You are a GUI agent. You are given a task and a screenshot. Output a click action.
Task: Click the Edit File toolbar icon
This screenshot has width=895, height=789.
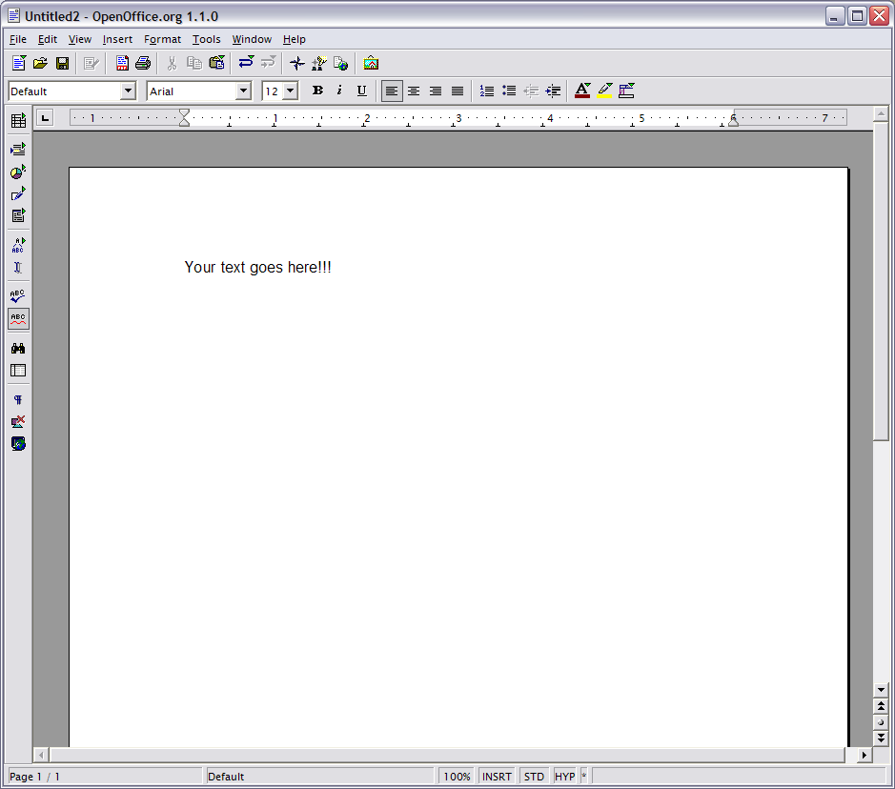pos(92,63)
